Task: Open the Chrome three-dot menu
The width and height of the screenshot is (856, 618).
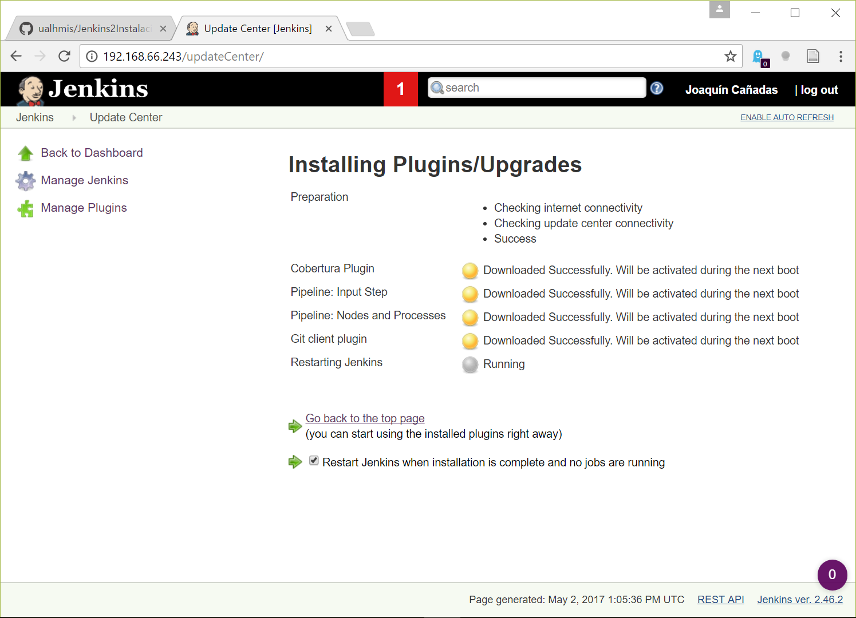Action: (841, 56)
